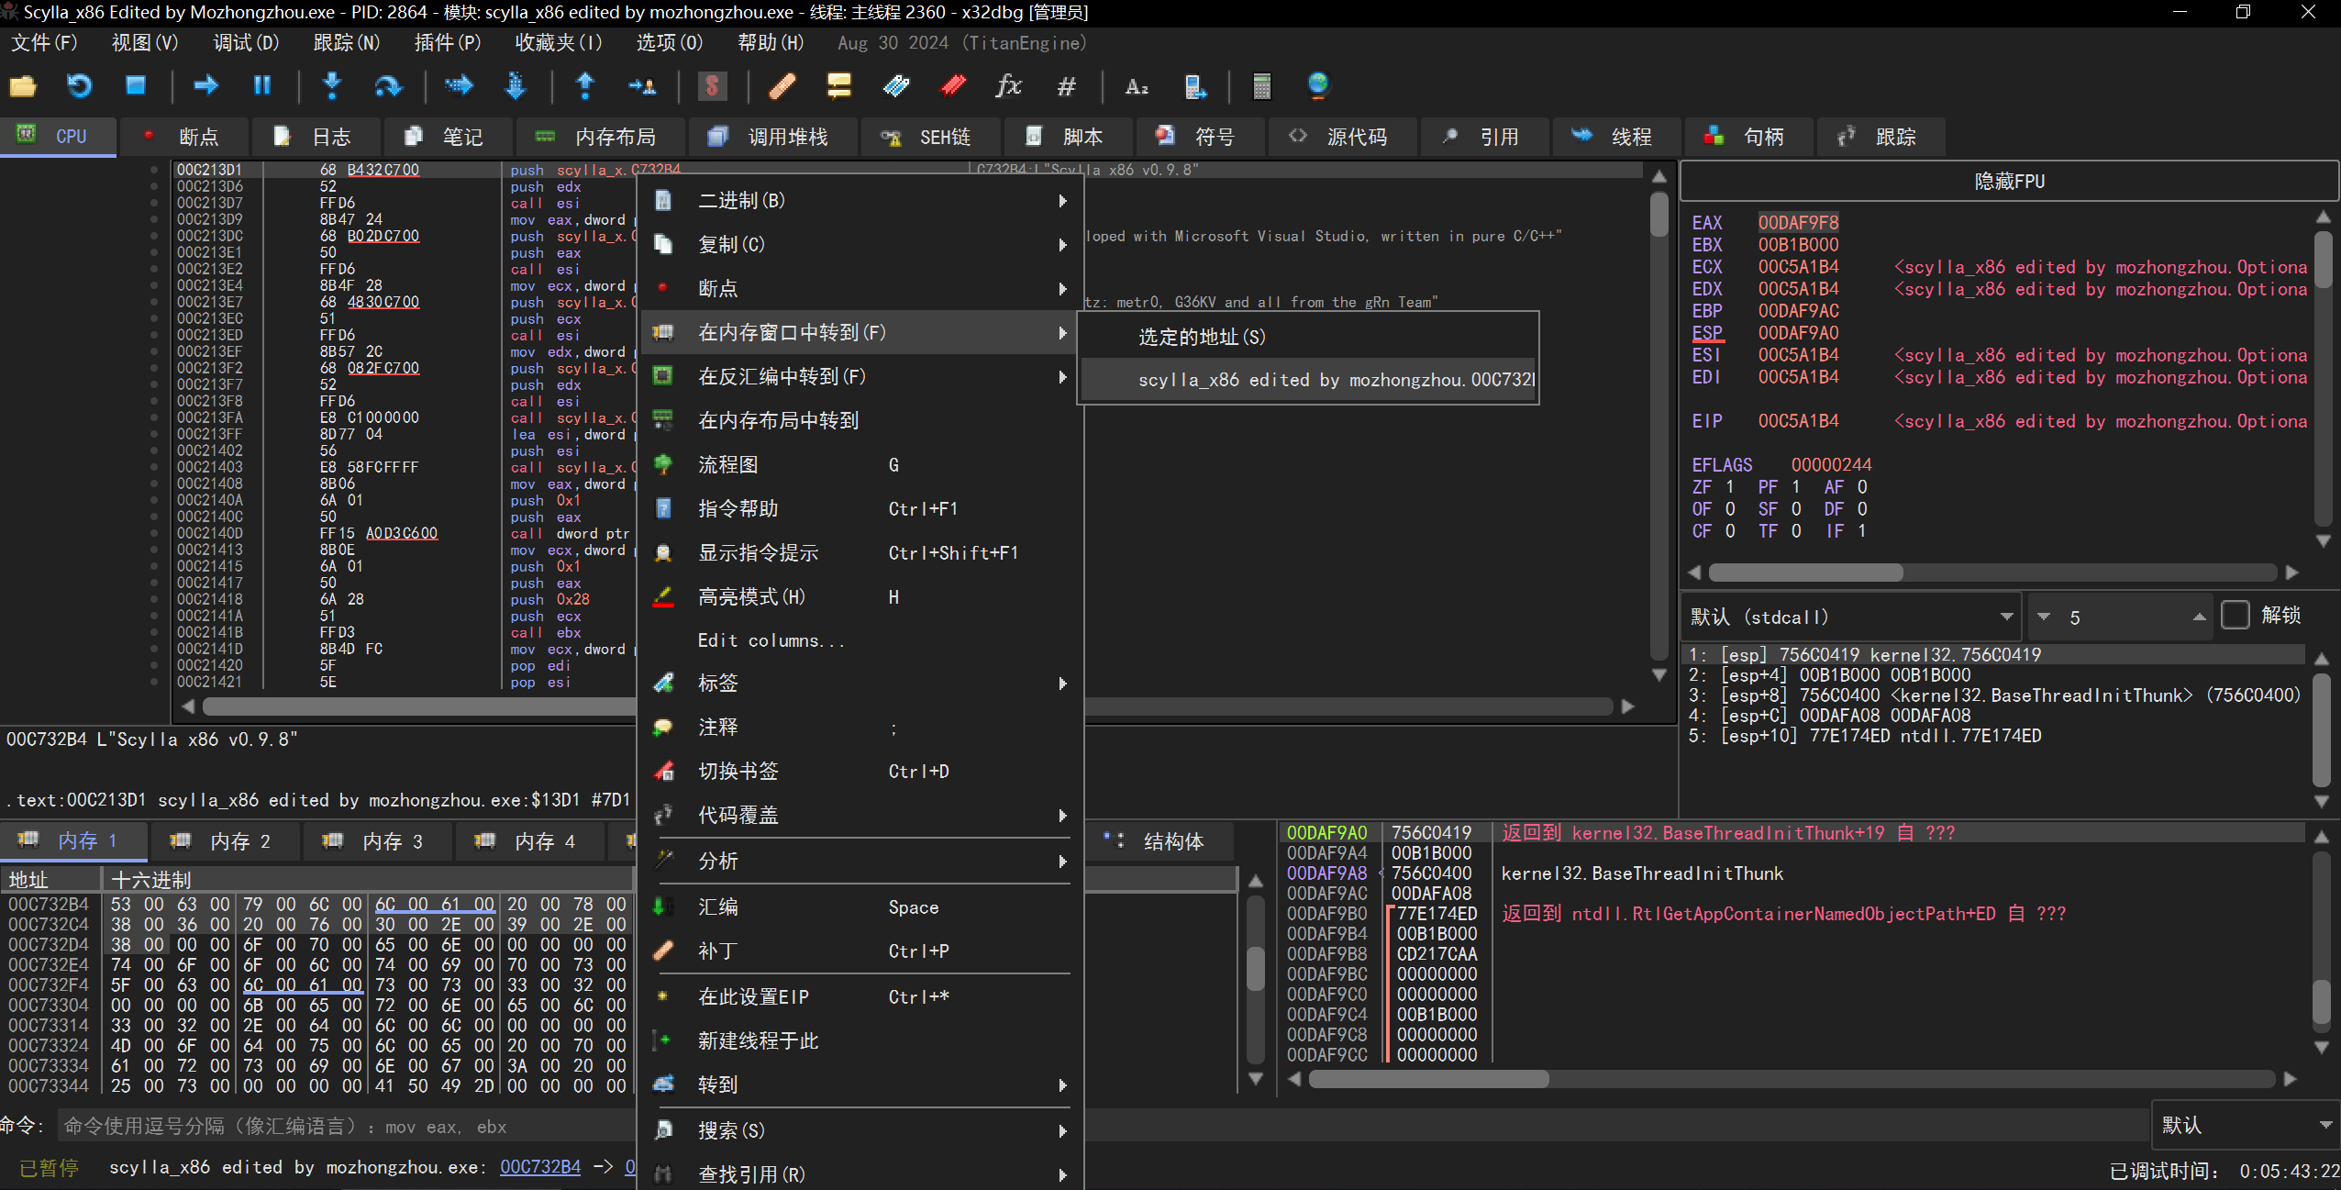Switch to the CPU tab
This screenshot has height=1190, width=2341.
point(58,137)
